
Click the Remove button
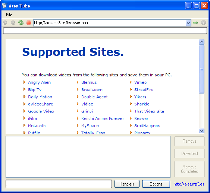[x=190, y=141]
